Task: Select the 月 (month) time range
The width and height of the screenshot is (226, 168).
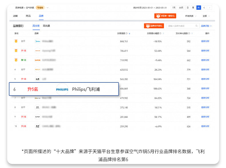Action: coord(199,8)
